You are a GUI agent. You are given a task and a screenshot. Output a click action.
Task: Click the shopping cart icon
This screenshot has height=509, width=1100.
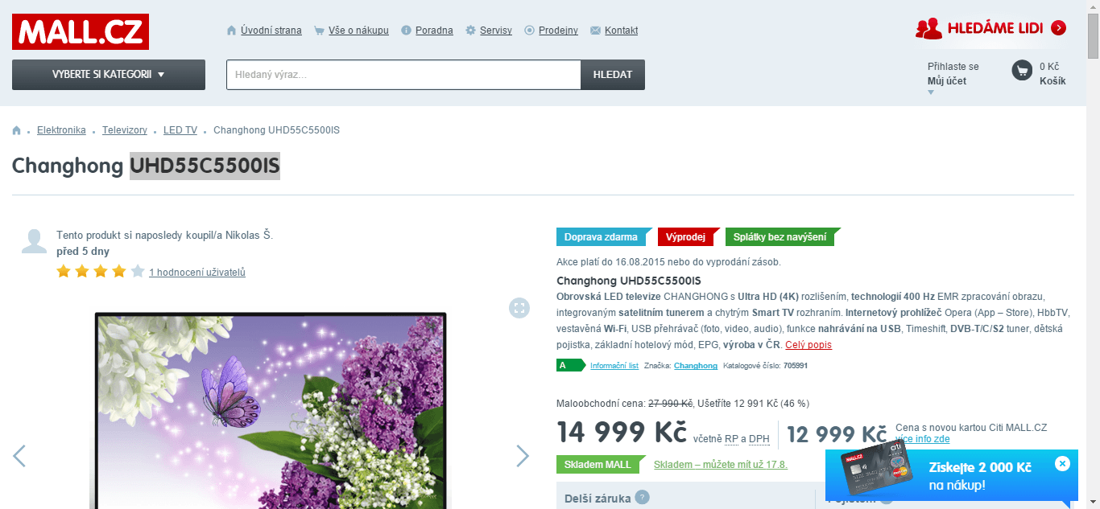(1022, 71)
